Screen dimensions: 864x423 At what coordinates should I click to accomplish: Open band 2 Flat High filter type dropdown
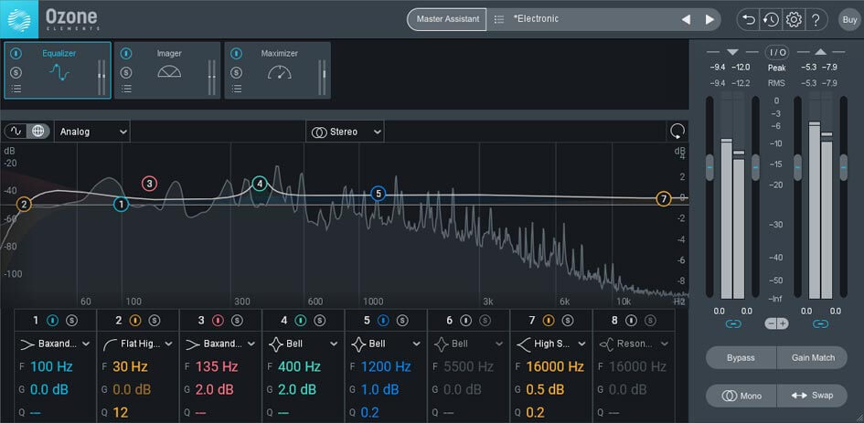(x=138, y=344)
